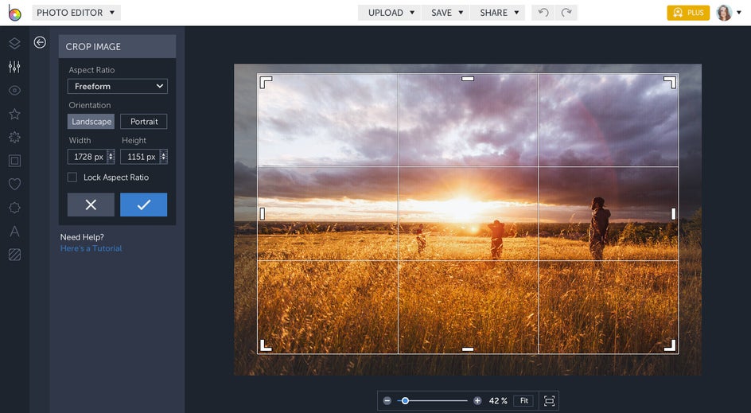751x413 pixels.
Task: Open the Overlays badge icon
Action: (x=14, y=208)
